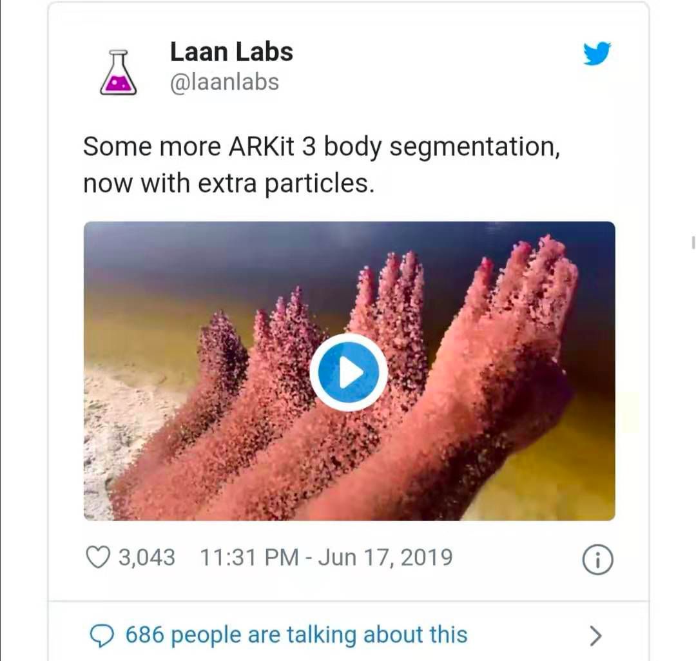Open Twitter via the blue bird logo
The width and height of the screenshot is (696, 661).
(597, 53)
